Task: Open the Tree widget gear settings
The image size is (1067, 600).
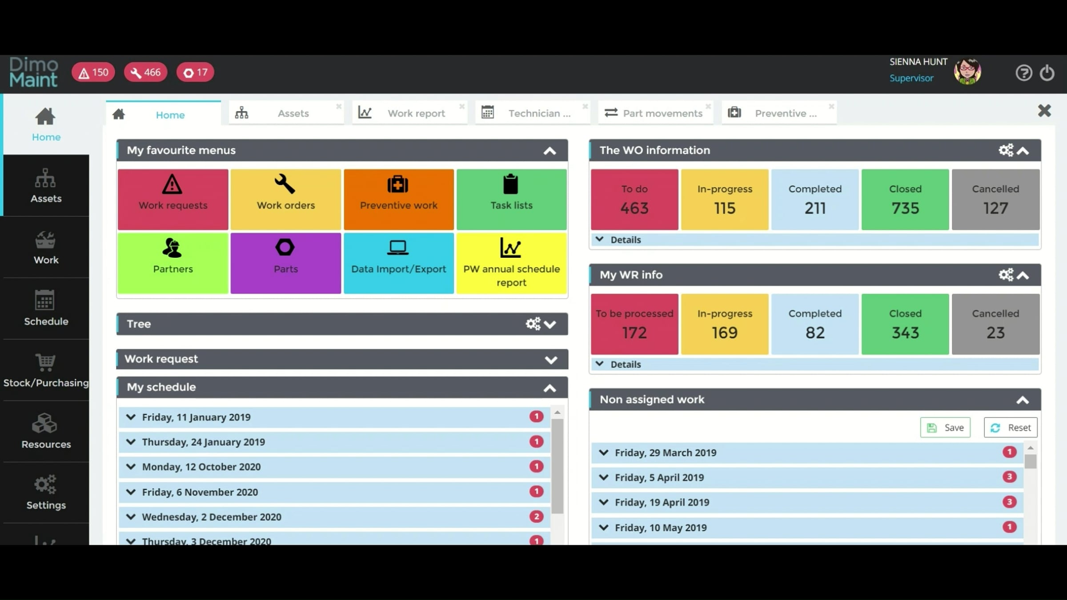Action: pyautogui.click(x=533, y=324)
